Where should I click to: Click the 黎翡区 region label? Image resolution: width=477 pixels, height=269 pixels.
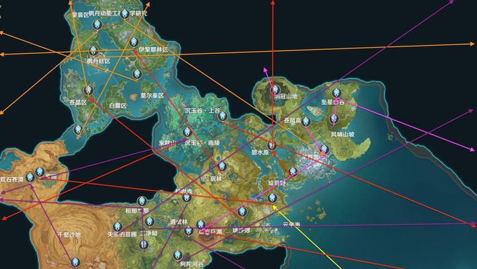click(x=80, y=15)
